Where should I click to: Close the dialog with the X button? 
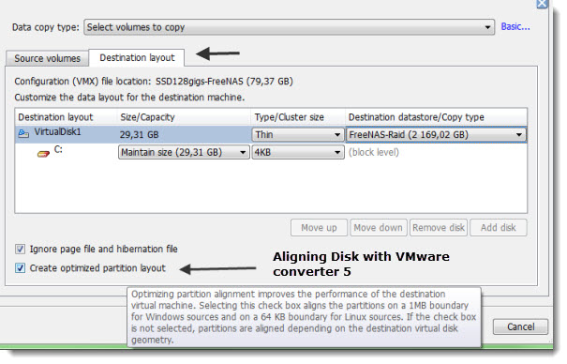point(542,4)
